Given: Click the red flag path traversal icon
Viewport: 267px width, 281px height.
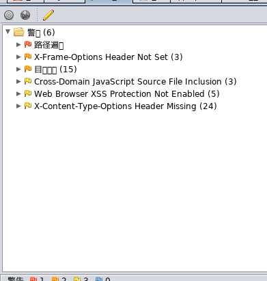Looking at the screenshot, I should (x=28, y=44).
